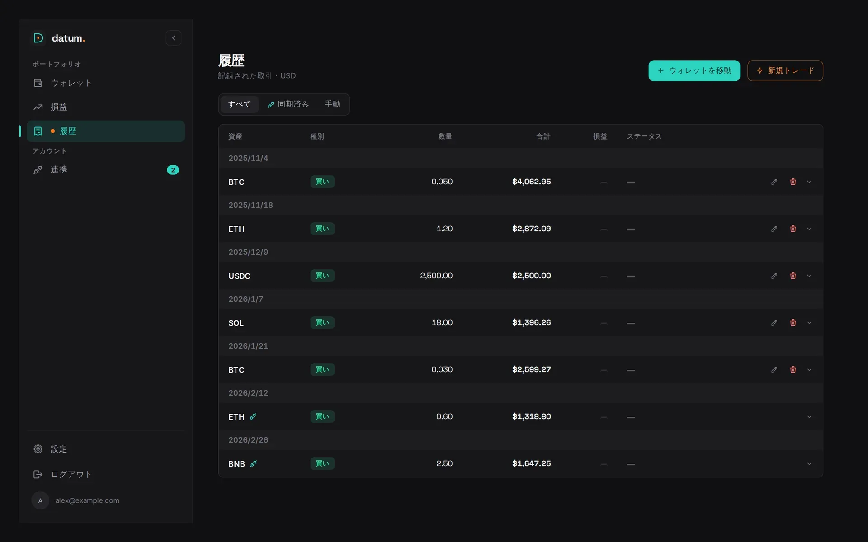
Task: Click the 18.00 quantity cell
Action: coord(442,322)
